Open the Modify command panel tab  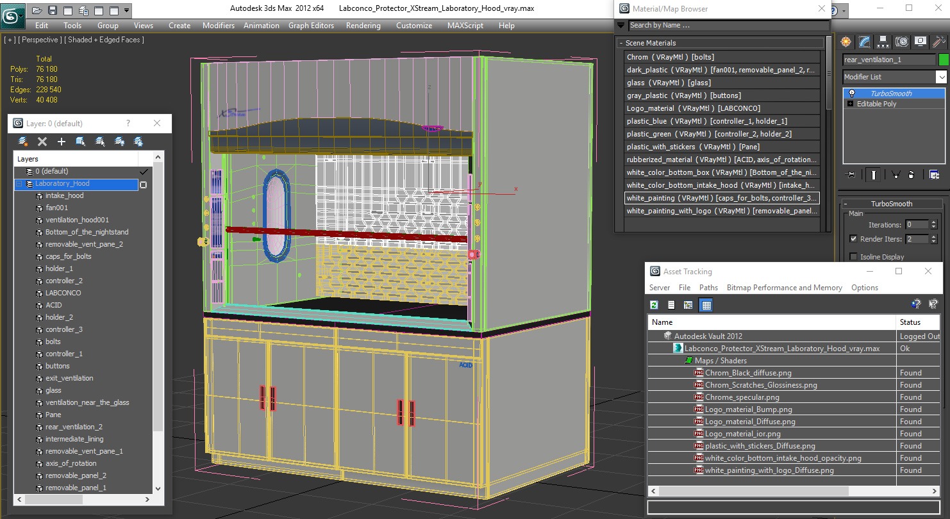pyautogui.click(x=865, y=42)
